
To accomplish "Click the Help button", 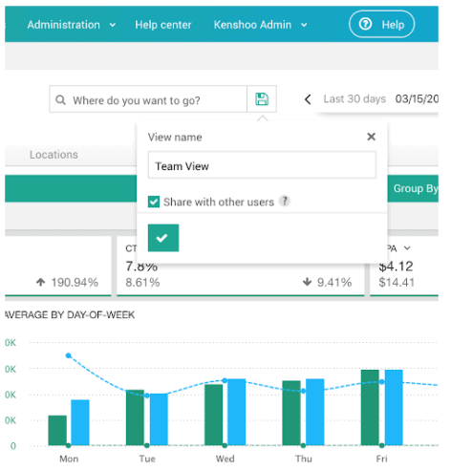I will tap(381, 24).
